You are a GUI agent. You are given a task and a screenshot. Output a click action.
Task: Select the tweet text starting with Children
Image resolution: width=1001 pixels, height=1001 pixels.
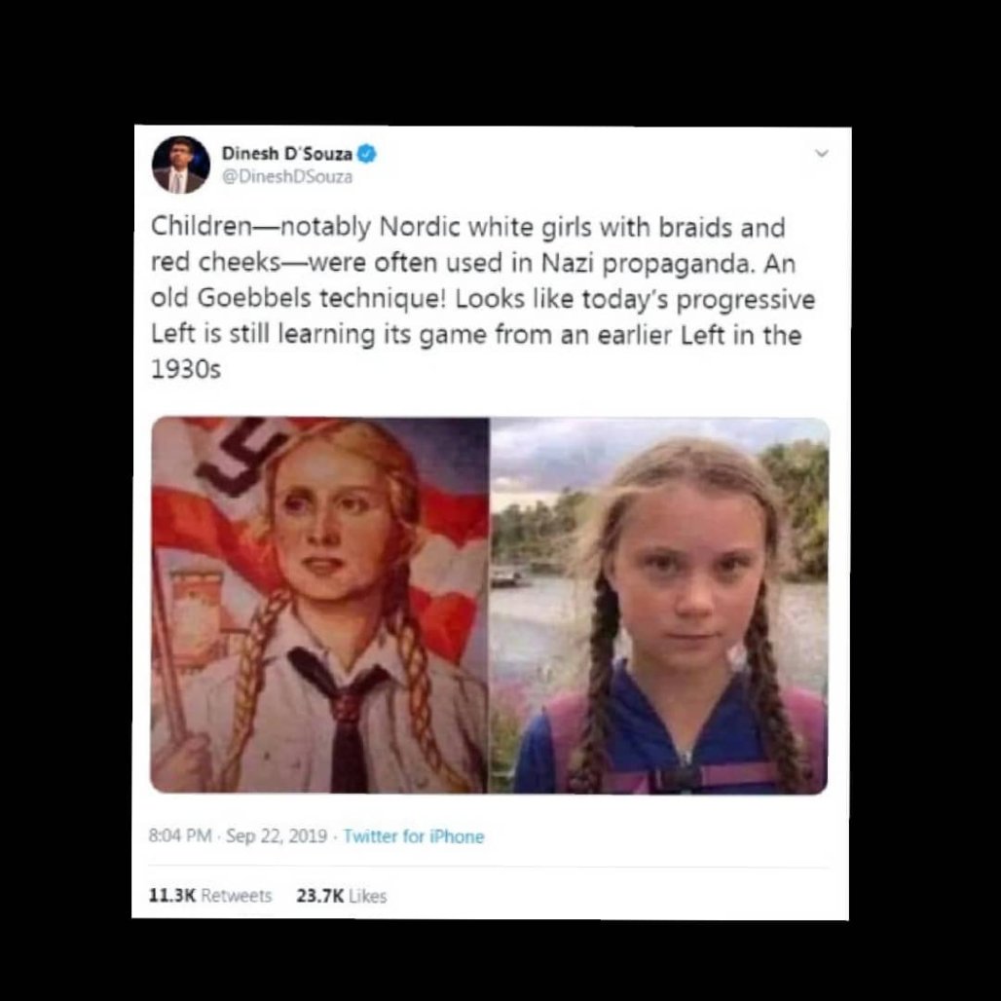coord(483,298)
